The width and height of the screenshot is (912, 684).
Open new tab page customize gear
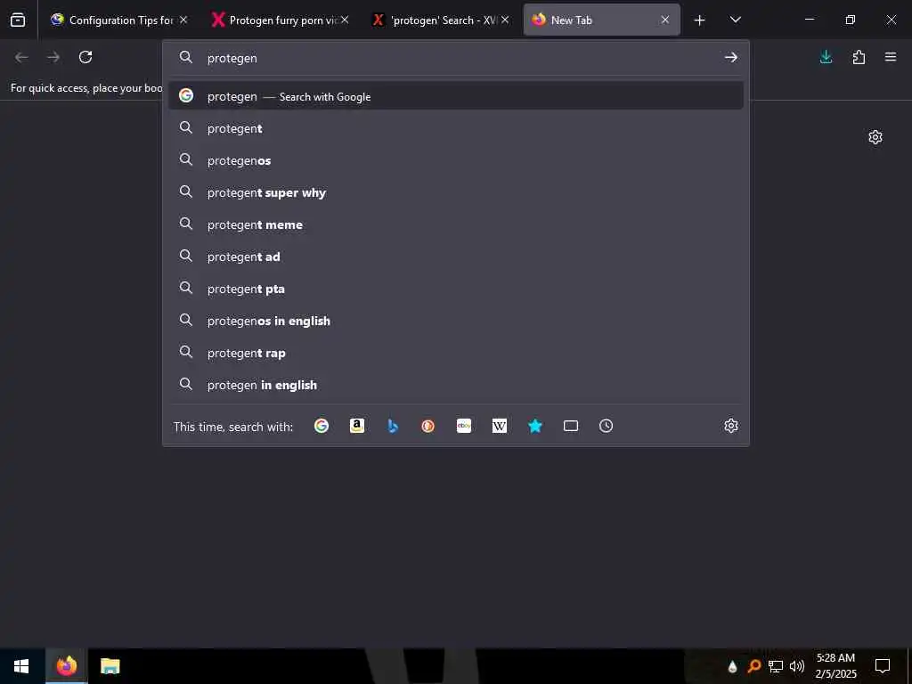click(x=875, y=137)
